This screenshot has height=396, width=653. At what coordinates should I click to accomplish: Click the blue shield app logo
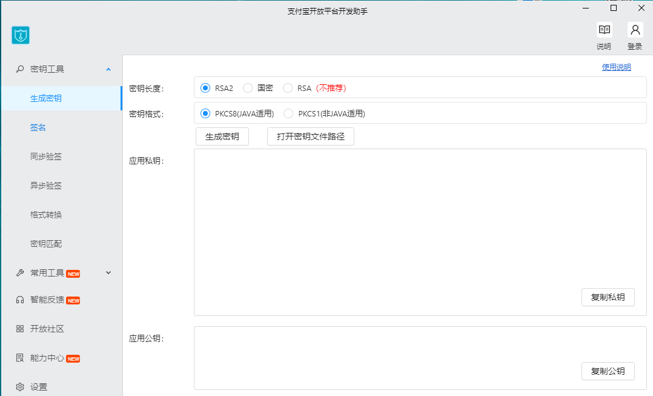click(x=21, y=35)
